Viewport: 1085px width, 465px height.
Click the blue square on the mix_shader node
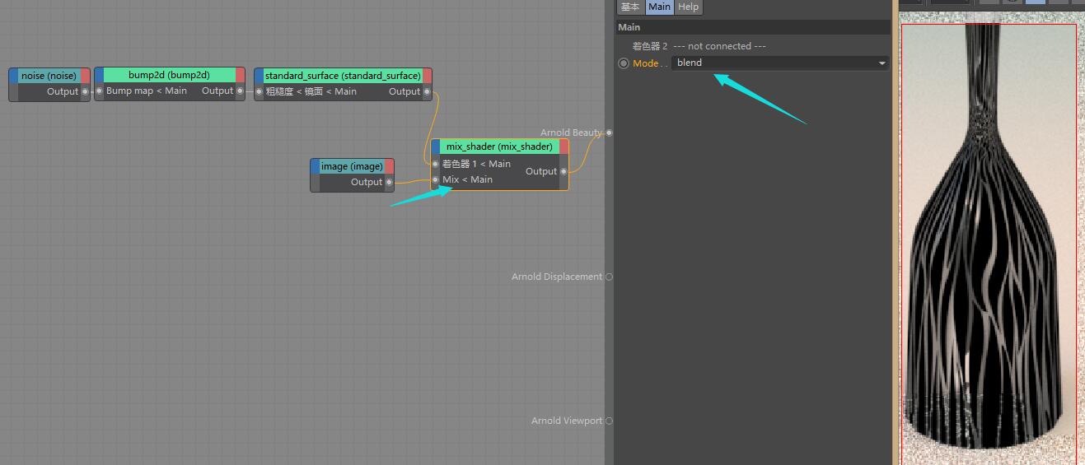436,146
